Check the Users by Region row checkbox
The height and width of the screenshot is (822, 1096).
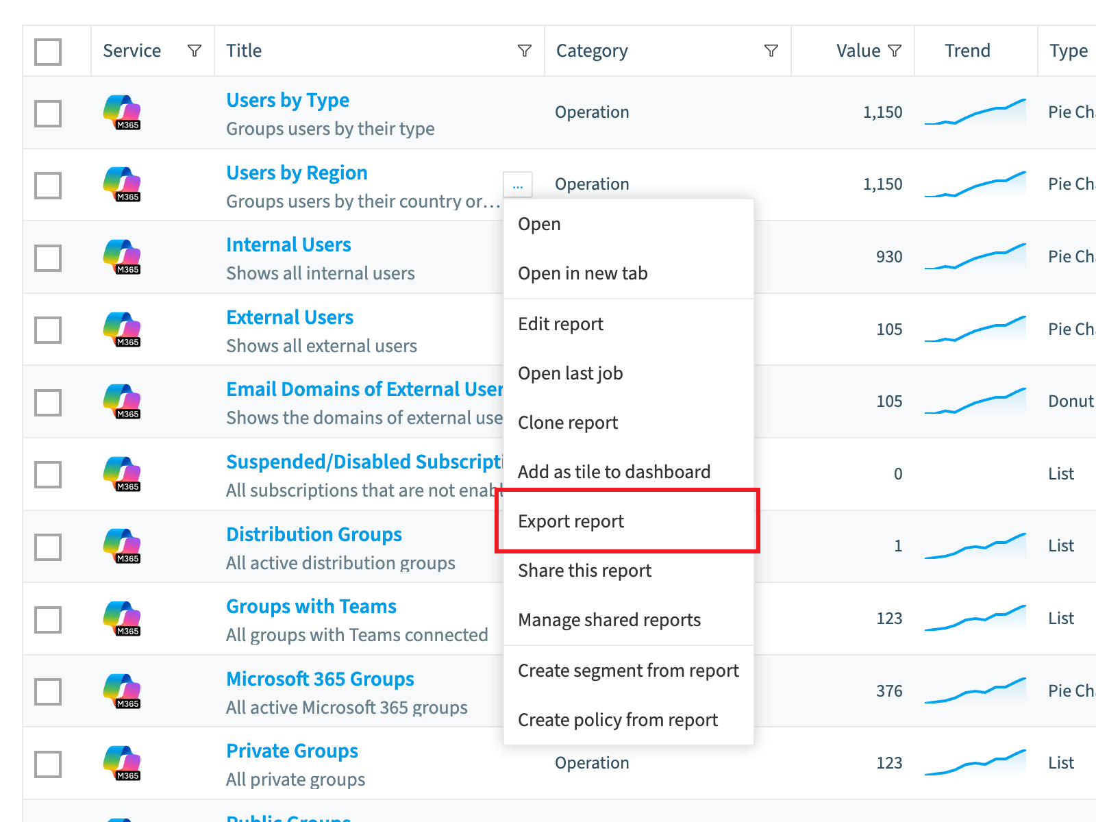click(x=48, y=185)
